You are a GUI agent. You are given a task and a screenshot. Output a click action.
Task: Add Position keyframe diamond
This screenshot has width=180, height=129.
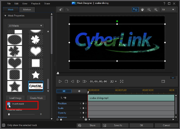(x=83, y=103)
